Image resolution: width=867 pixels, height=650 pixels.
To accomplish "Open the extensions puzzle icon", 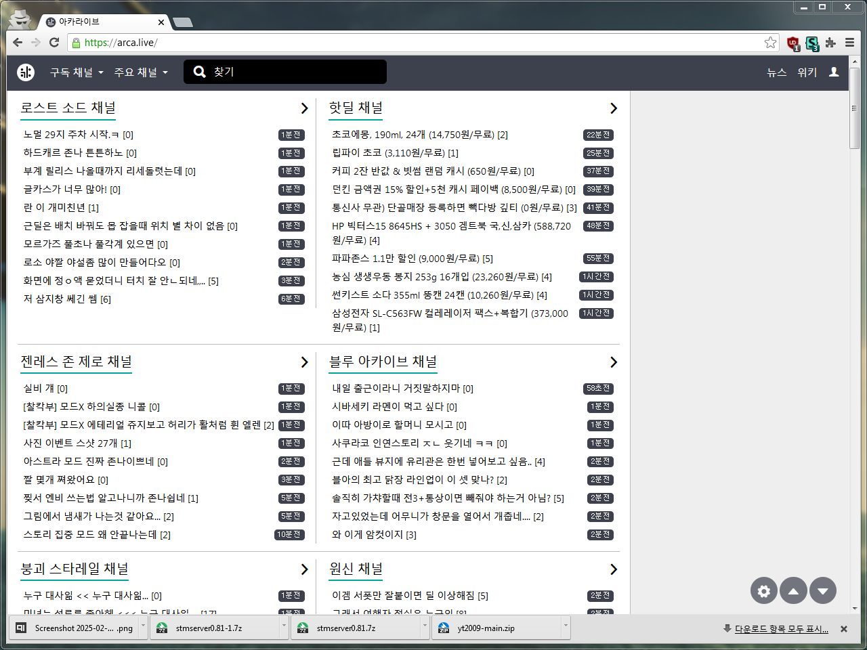I will coord(830,43).
